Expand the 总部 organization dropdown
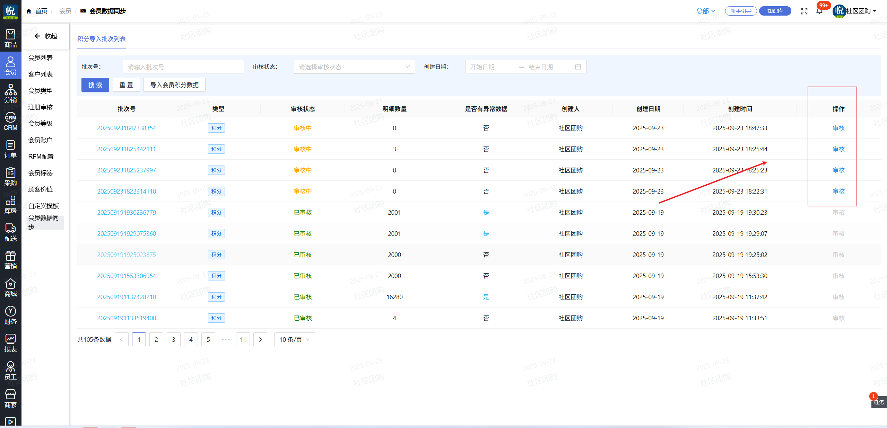 [706, 11]
